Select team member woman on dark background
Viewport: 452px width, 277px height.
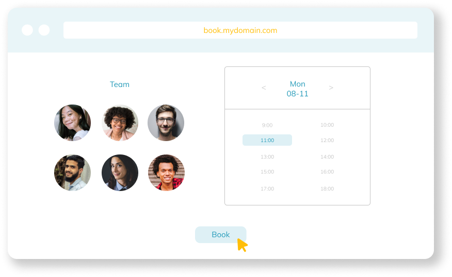120,172
